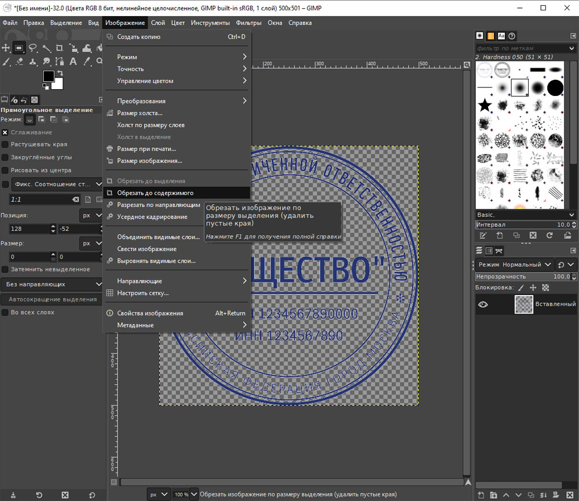Screen dimensions: 579x501
Task: Toggle lock position and size for layer
Action: pyautogui.click(x=533, y=288)
